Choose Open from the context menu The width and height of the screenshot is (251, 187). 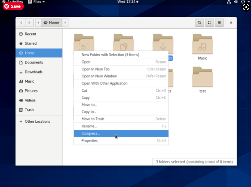click(x=121, y=62)
